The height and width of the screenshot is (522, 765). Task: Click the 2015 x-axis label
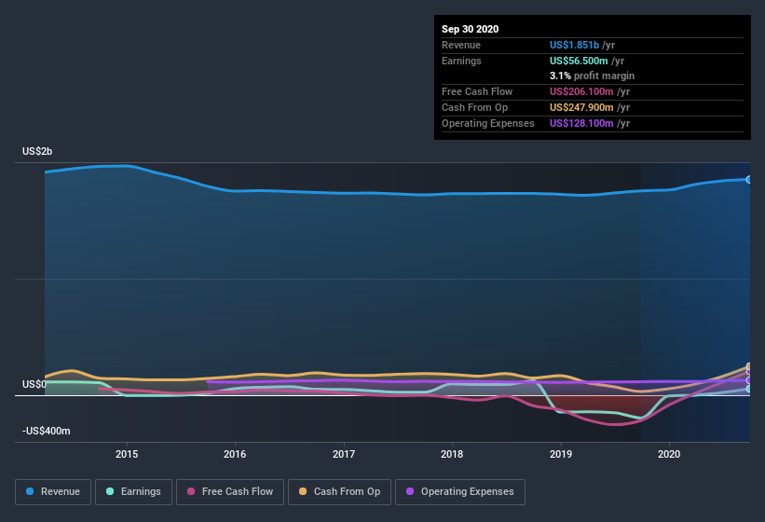(x=127, y=454)
